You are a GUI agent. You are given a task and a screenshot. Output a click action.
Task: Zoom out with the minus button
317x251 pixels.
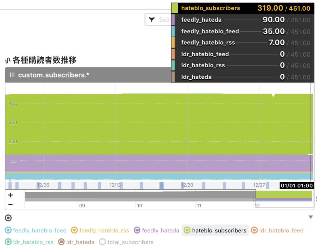pos(10,205)
